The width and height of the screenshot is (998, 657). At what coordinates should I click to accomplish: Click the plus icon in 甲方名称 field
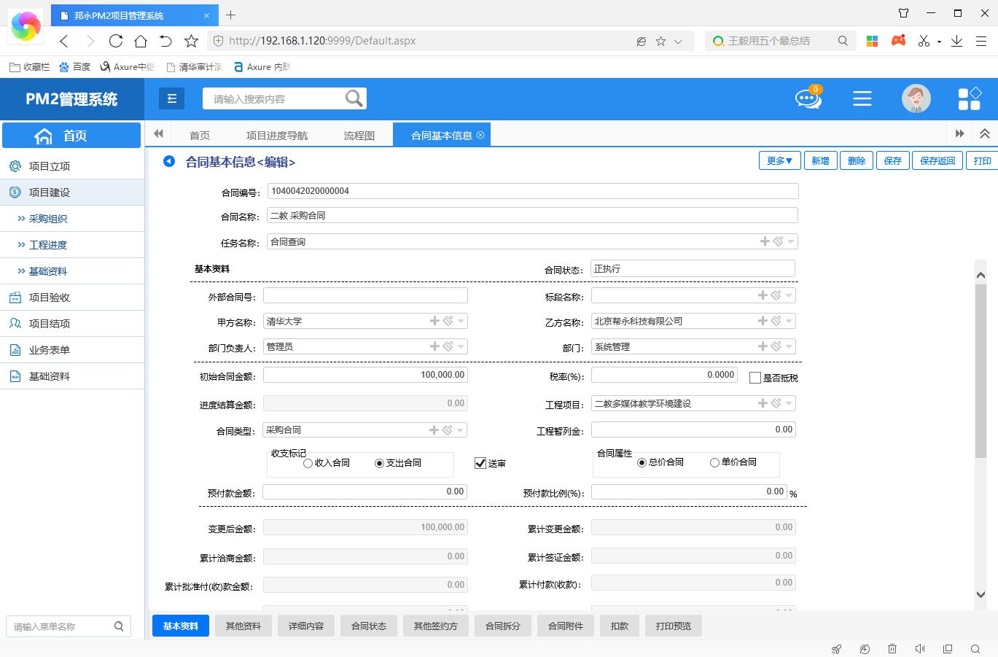(434, 321)
